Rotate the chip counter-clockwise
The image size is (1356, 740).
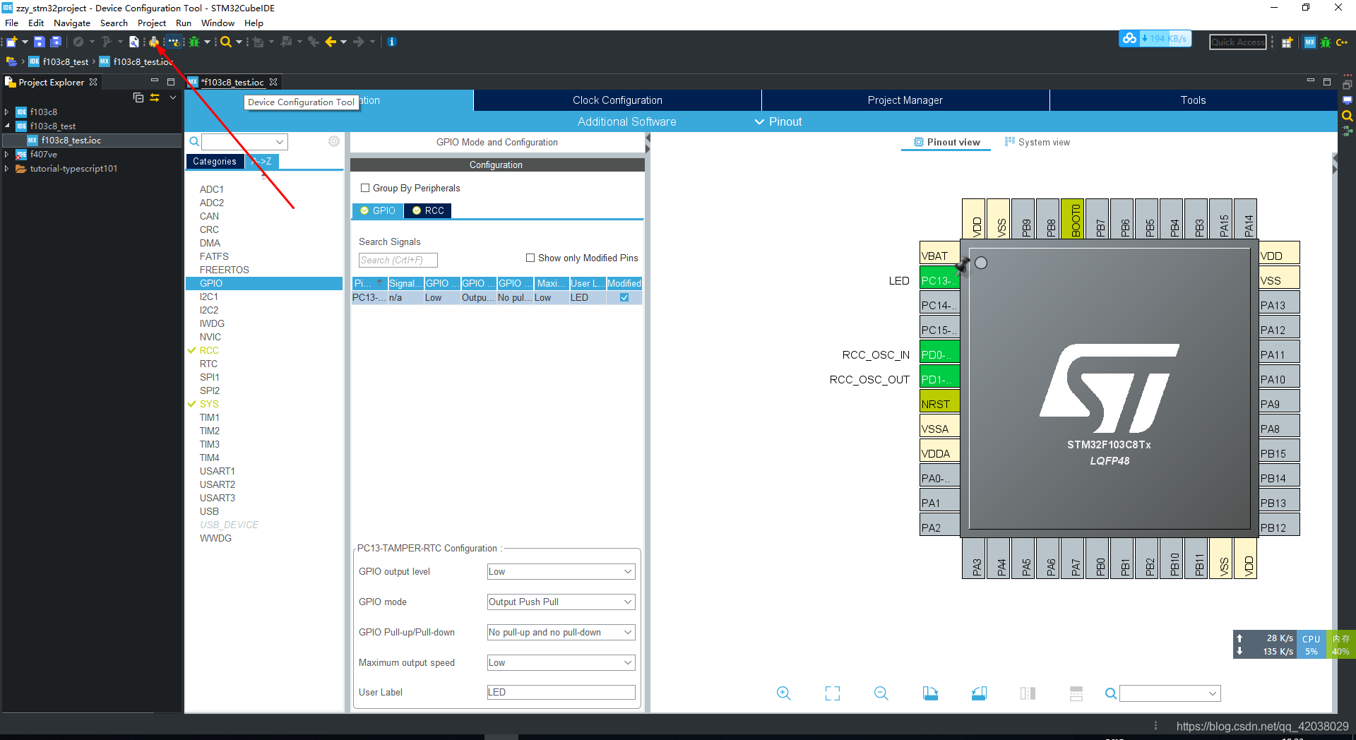979,693
